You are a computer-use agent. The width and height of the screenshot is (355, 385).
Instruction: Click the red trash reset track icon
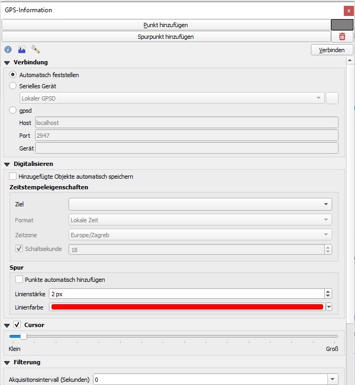pos(342,37)
